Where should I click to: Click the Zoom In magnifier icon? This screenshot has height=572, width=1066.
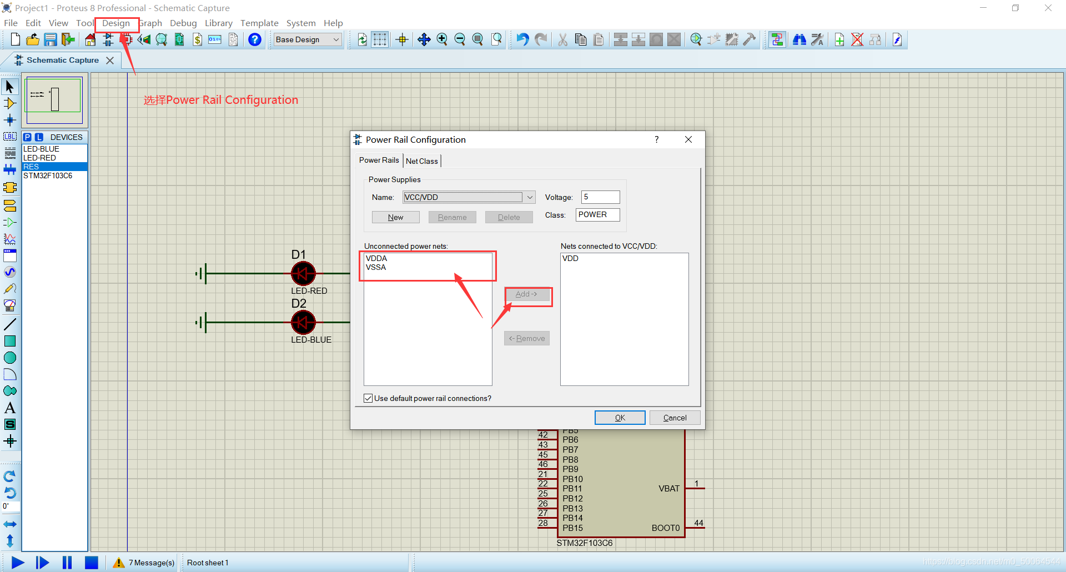click(x=442, y=39)
